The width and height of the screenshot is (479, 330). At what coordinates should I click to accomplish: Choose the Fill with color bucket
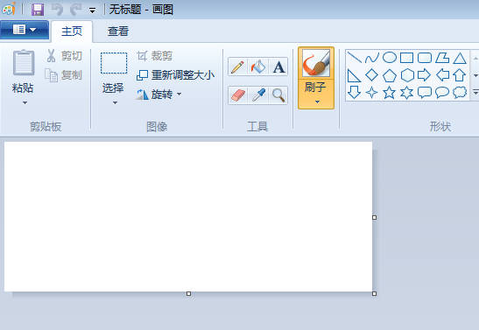pyautogui.click(x=258, y=67)
